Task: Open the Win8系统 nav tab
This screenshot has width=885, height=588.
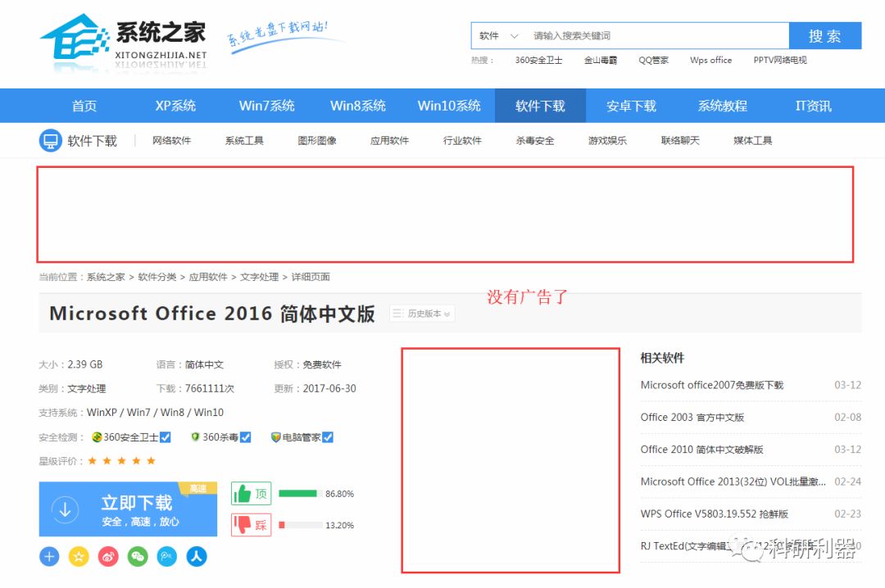Action: tap(358, 106)
